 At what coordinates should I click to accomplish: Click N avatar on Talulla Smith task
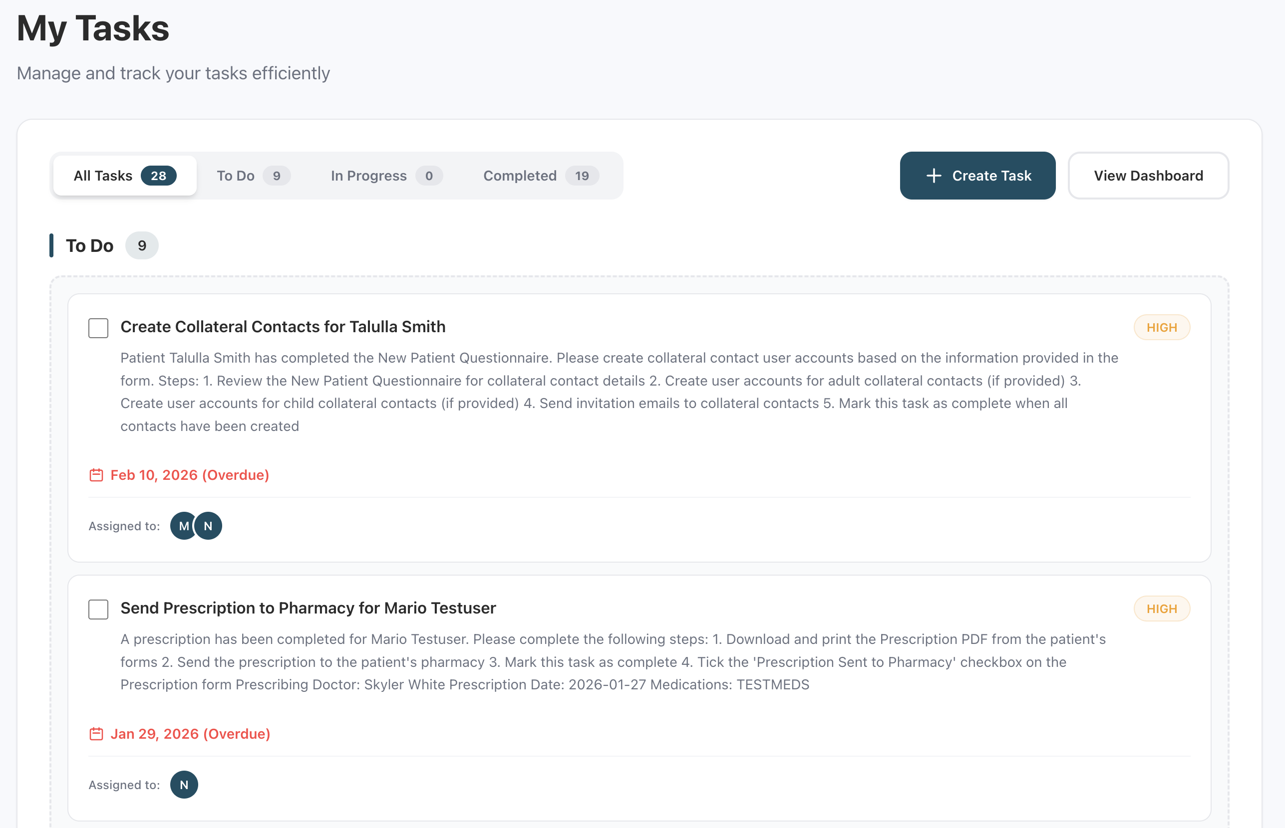[x=209, y=526]
